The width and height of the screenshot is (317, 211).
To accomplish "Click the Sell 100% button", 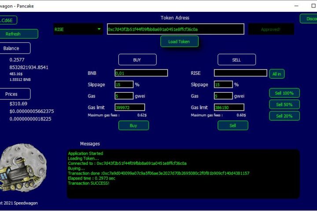I will click(284, 93).
